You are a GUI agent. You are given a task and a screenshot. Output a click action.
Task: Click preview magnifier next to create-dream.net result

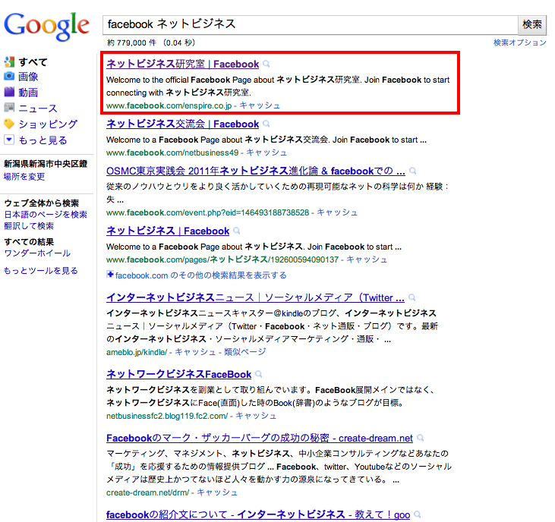pyautogui.click(x=420, y=439)
